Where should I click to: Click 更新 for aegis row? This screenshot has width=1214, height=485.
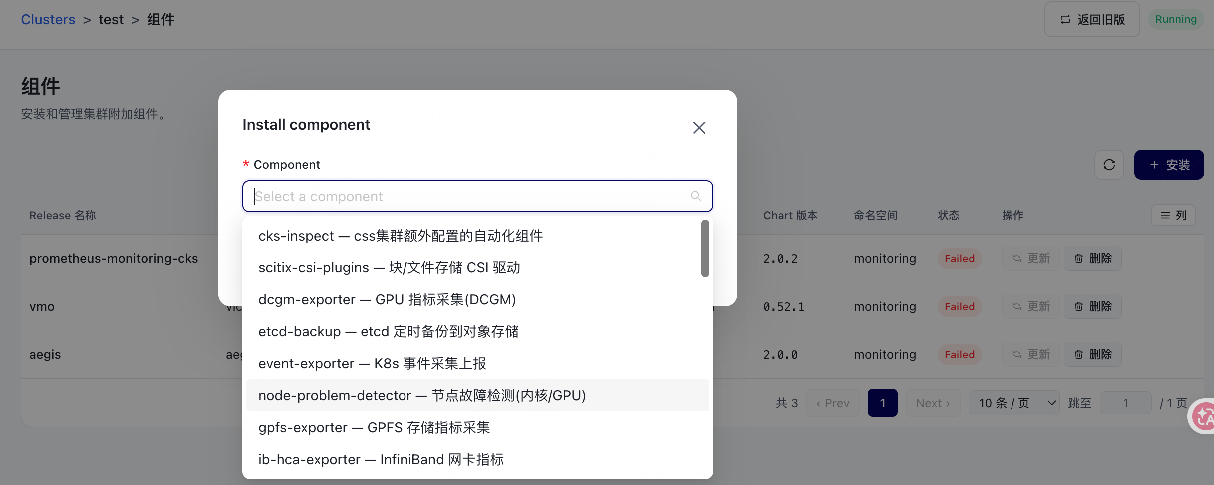(x=1031, y=354)
